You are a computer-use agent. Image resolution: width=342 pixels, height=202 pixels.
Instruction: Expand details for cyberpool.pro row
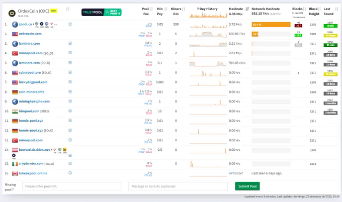[x=70, y=72]
